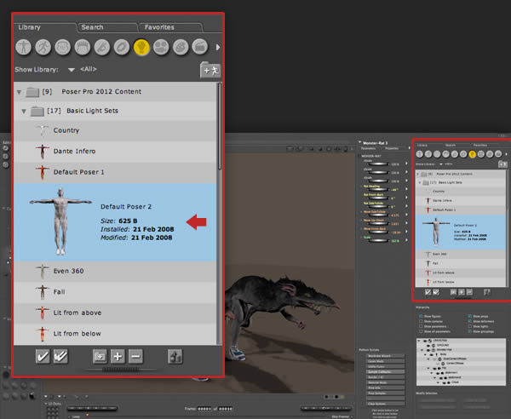Open Scenes category in enlarged Library panel
Screen dimensions: 511x419
tap(200, 47)
